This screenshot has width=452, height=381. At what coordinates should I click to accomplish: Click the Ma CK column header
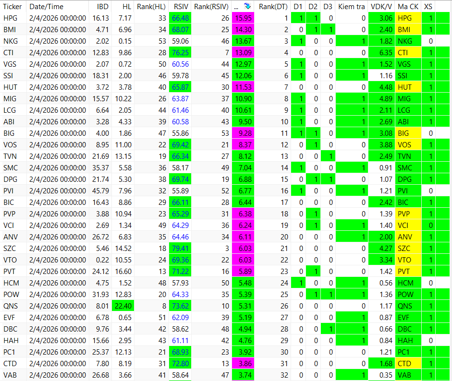408,6
